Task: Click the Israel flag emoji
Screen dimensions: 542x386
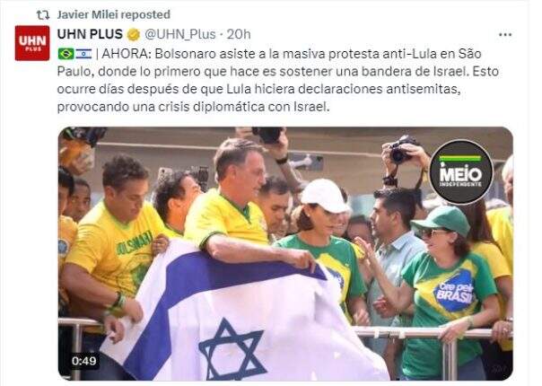Action: (x=83, y=54)
